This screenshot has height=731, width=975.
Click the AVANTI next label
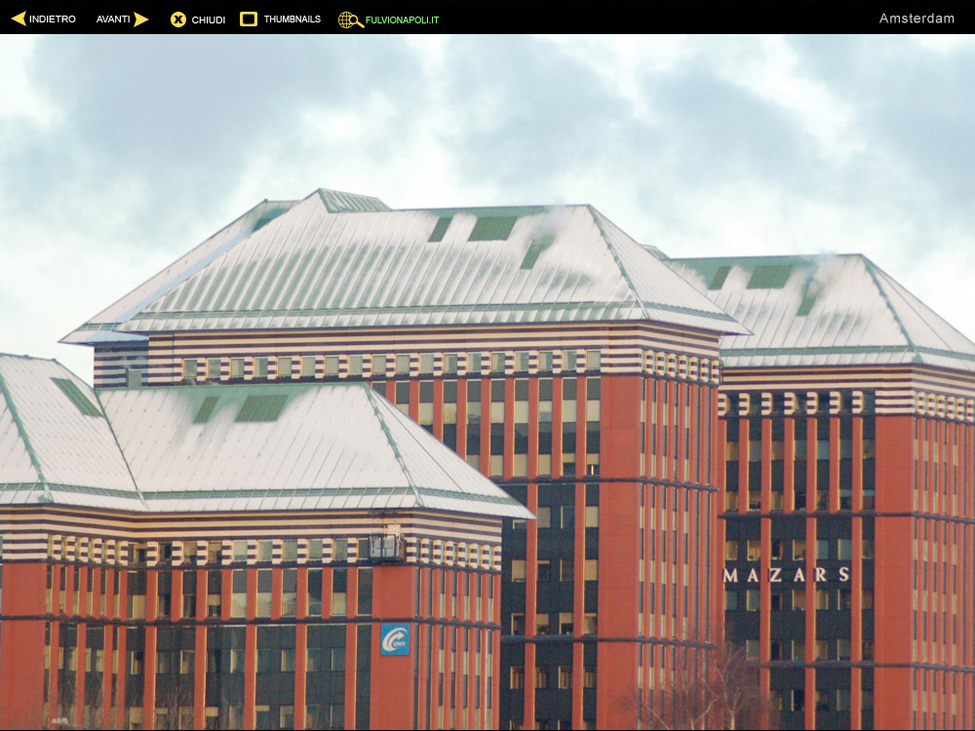coord(113,19)
